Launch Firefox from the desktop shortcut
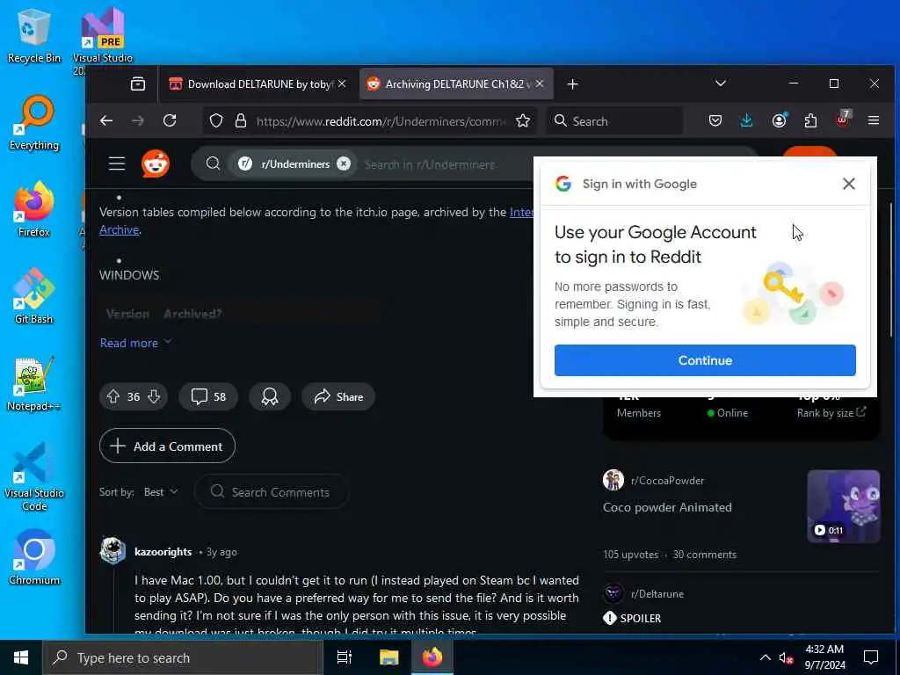 tap(34, 209)
